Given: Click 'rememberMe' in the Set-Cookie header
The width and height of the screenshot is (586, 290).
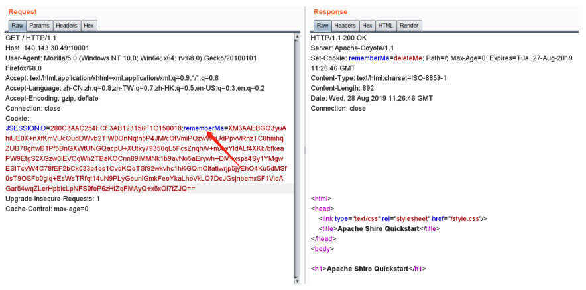Looking at the screenshot, I should [369, 58].
